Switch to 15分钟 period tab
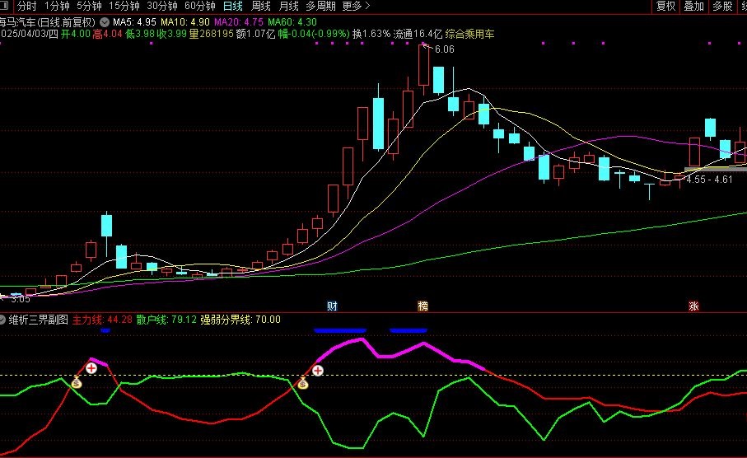Viewport: 747px width, 458px height. click(x=124, y=7)
